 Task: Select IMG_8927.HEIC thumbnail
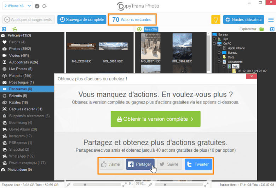click(x=151, y=46)
